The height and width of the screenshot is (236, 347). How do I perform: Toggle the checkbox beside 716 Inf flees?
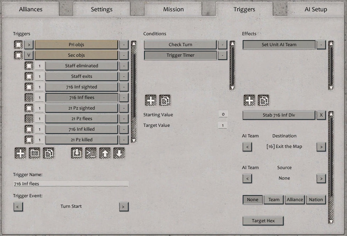[x=29, y=97]
